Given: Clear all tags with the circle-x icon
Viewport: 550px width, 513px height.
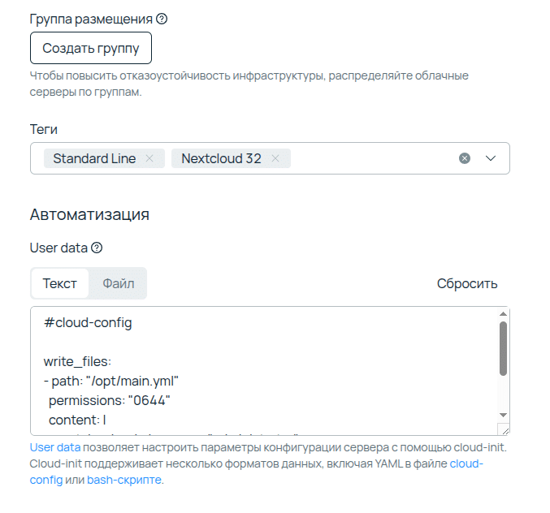Looking at the screenshot, I should [465, 158].
